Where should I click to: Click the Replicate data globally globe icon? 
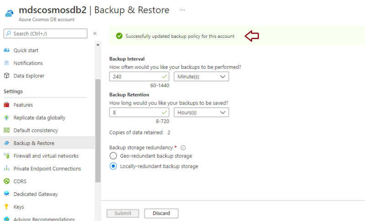click(6, 118)
